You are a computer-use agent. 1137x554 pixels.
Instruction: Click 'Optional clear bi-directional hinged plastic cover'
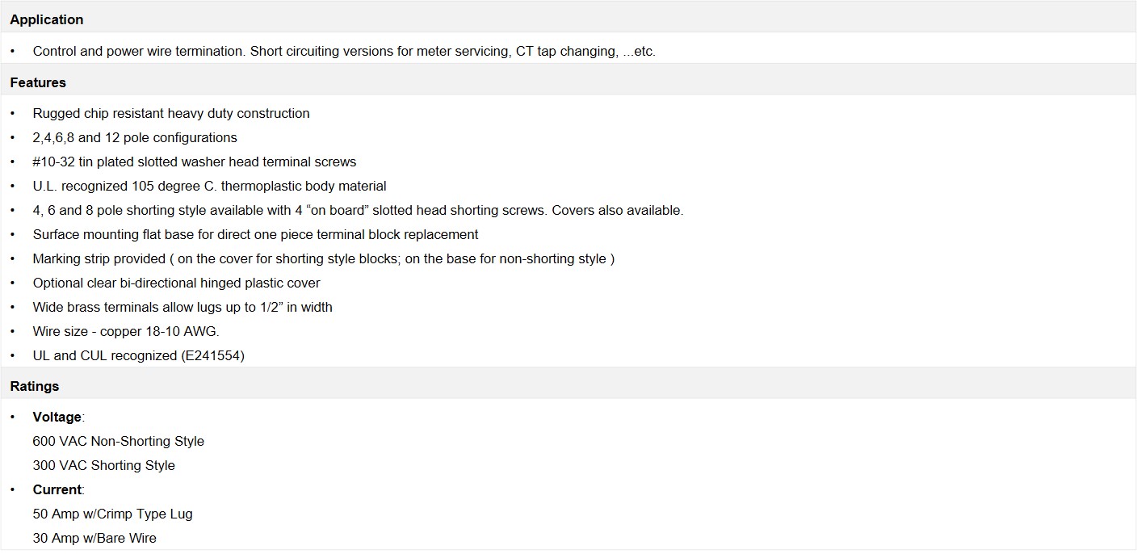point(176,283)
